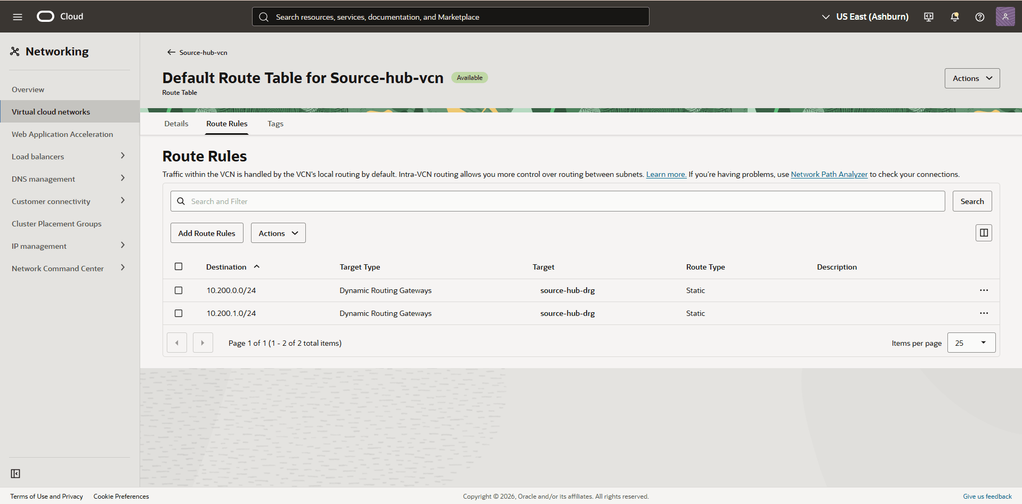Image resolution: width=1022 pixels, height=504 pixels.
Task: Switch to the Details tab
Action: click(176, 124)
